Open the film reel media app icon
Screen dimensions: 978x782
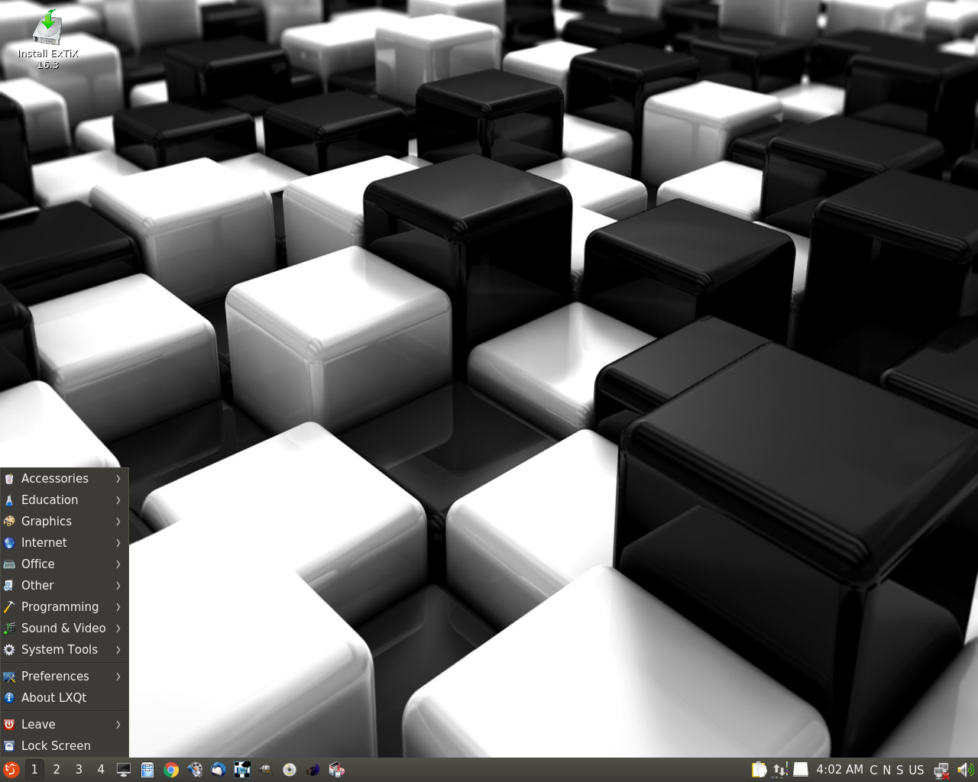point(195,770)
